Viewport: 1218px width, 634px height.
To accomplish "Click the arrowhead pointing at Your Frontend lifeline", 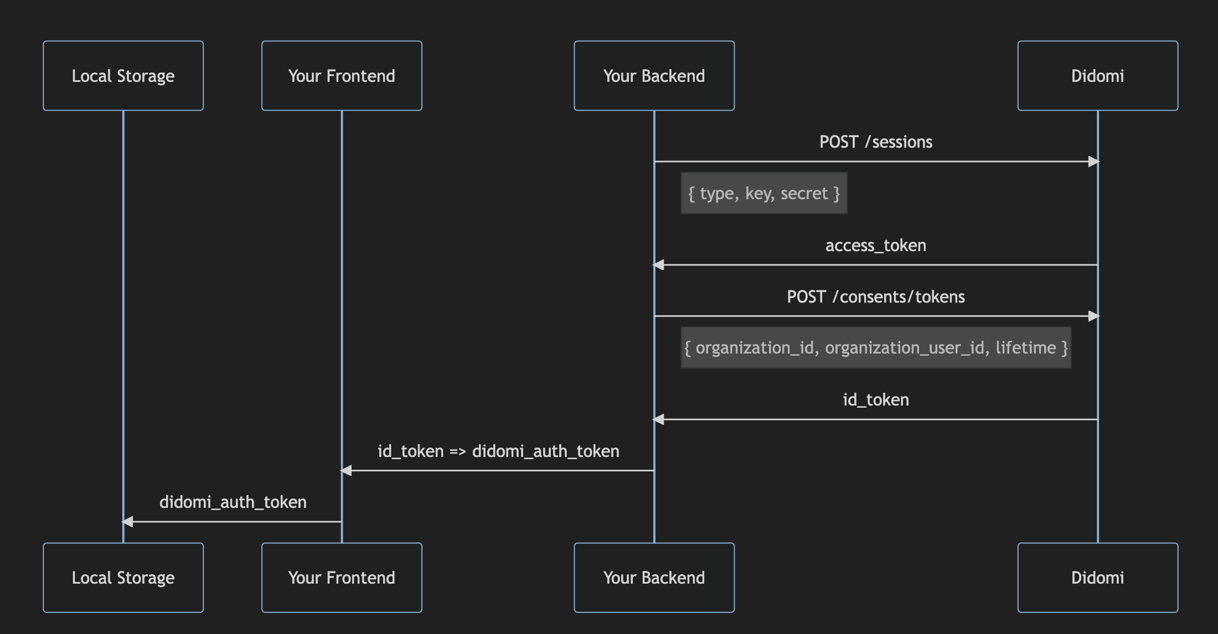I will (x=347, y=471).
